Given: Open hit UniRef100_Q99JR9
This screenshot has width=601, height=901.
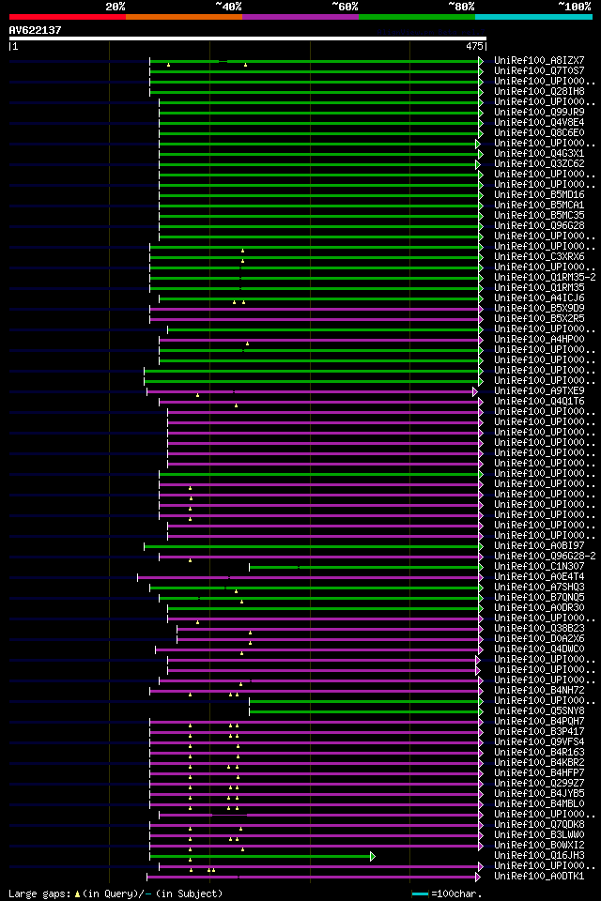Looking at the screenshot, I should (539, 112).
